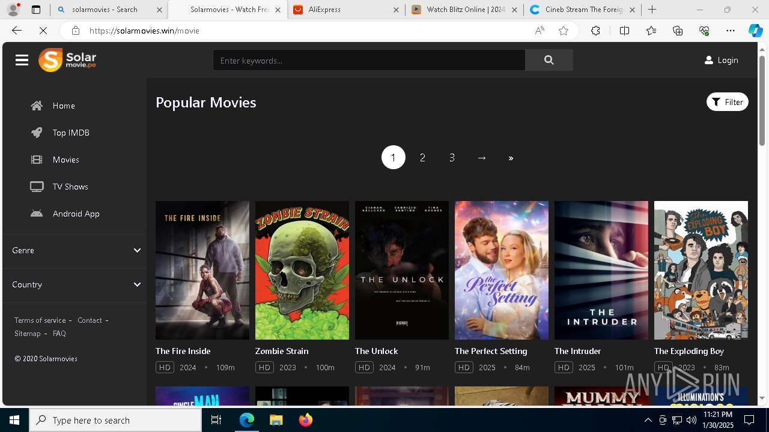The image size is (769, 432).
Task: Stop page loading button
Action: coord(43,31)
